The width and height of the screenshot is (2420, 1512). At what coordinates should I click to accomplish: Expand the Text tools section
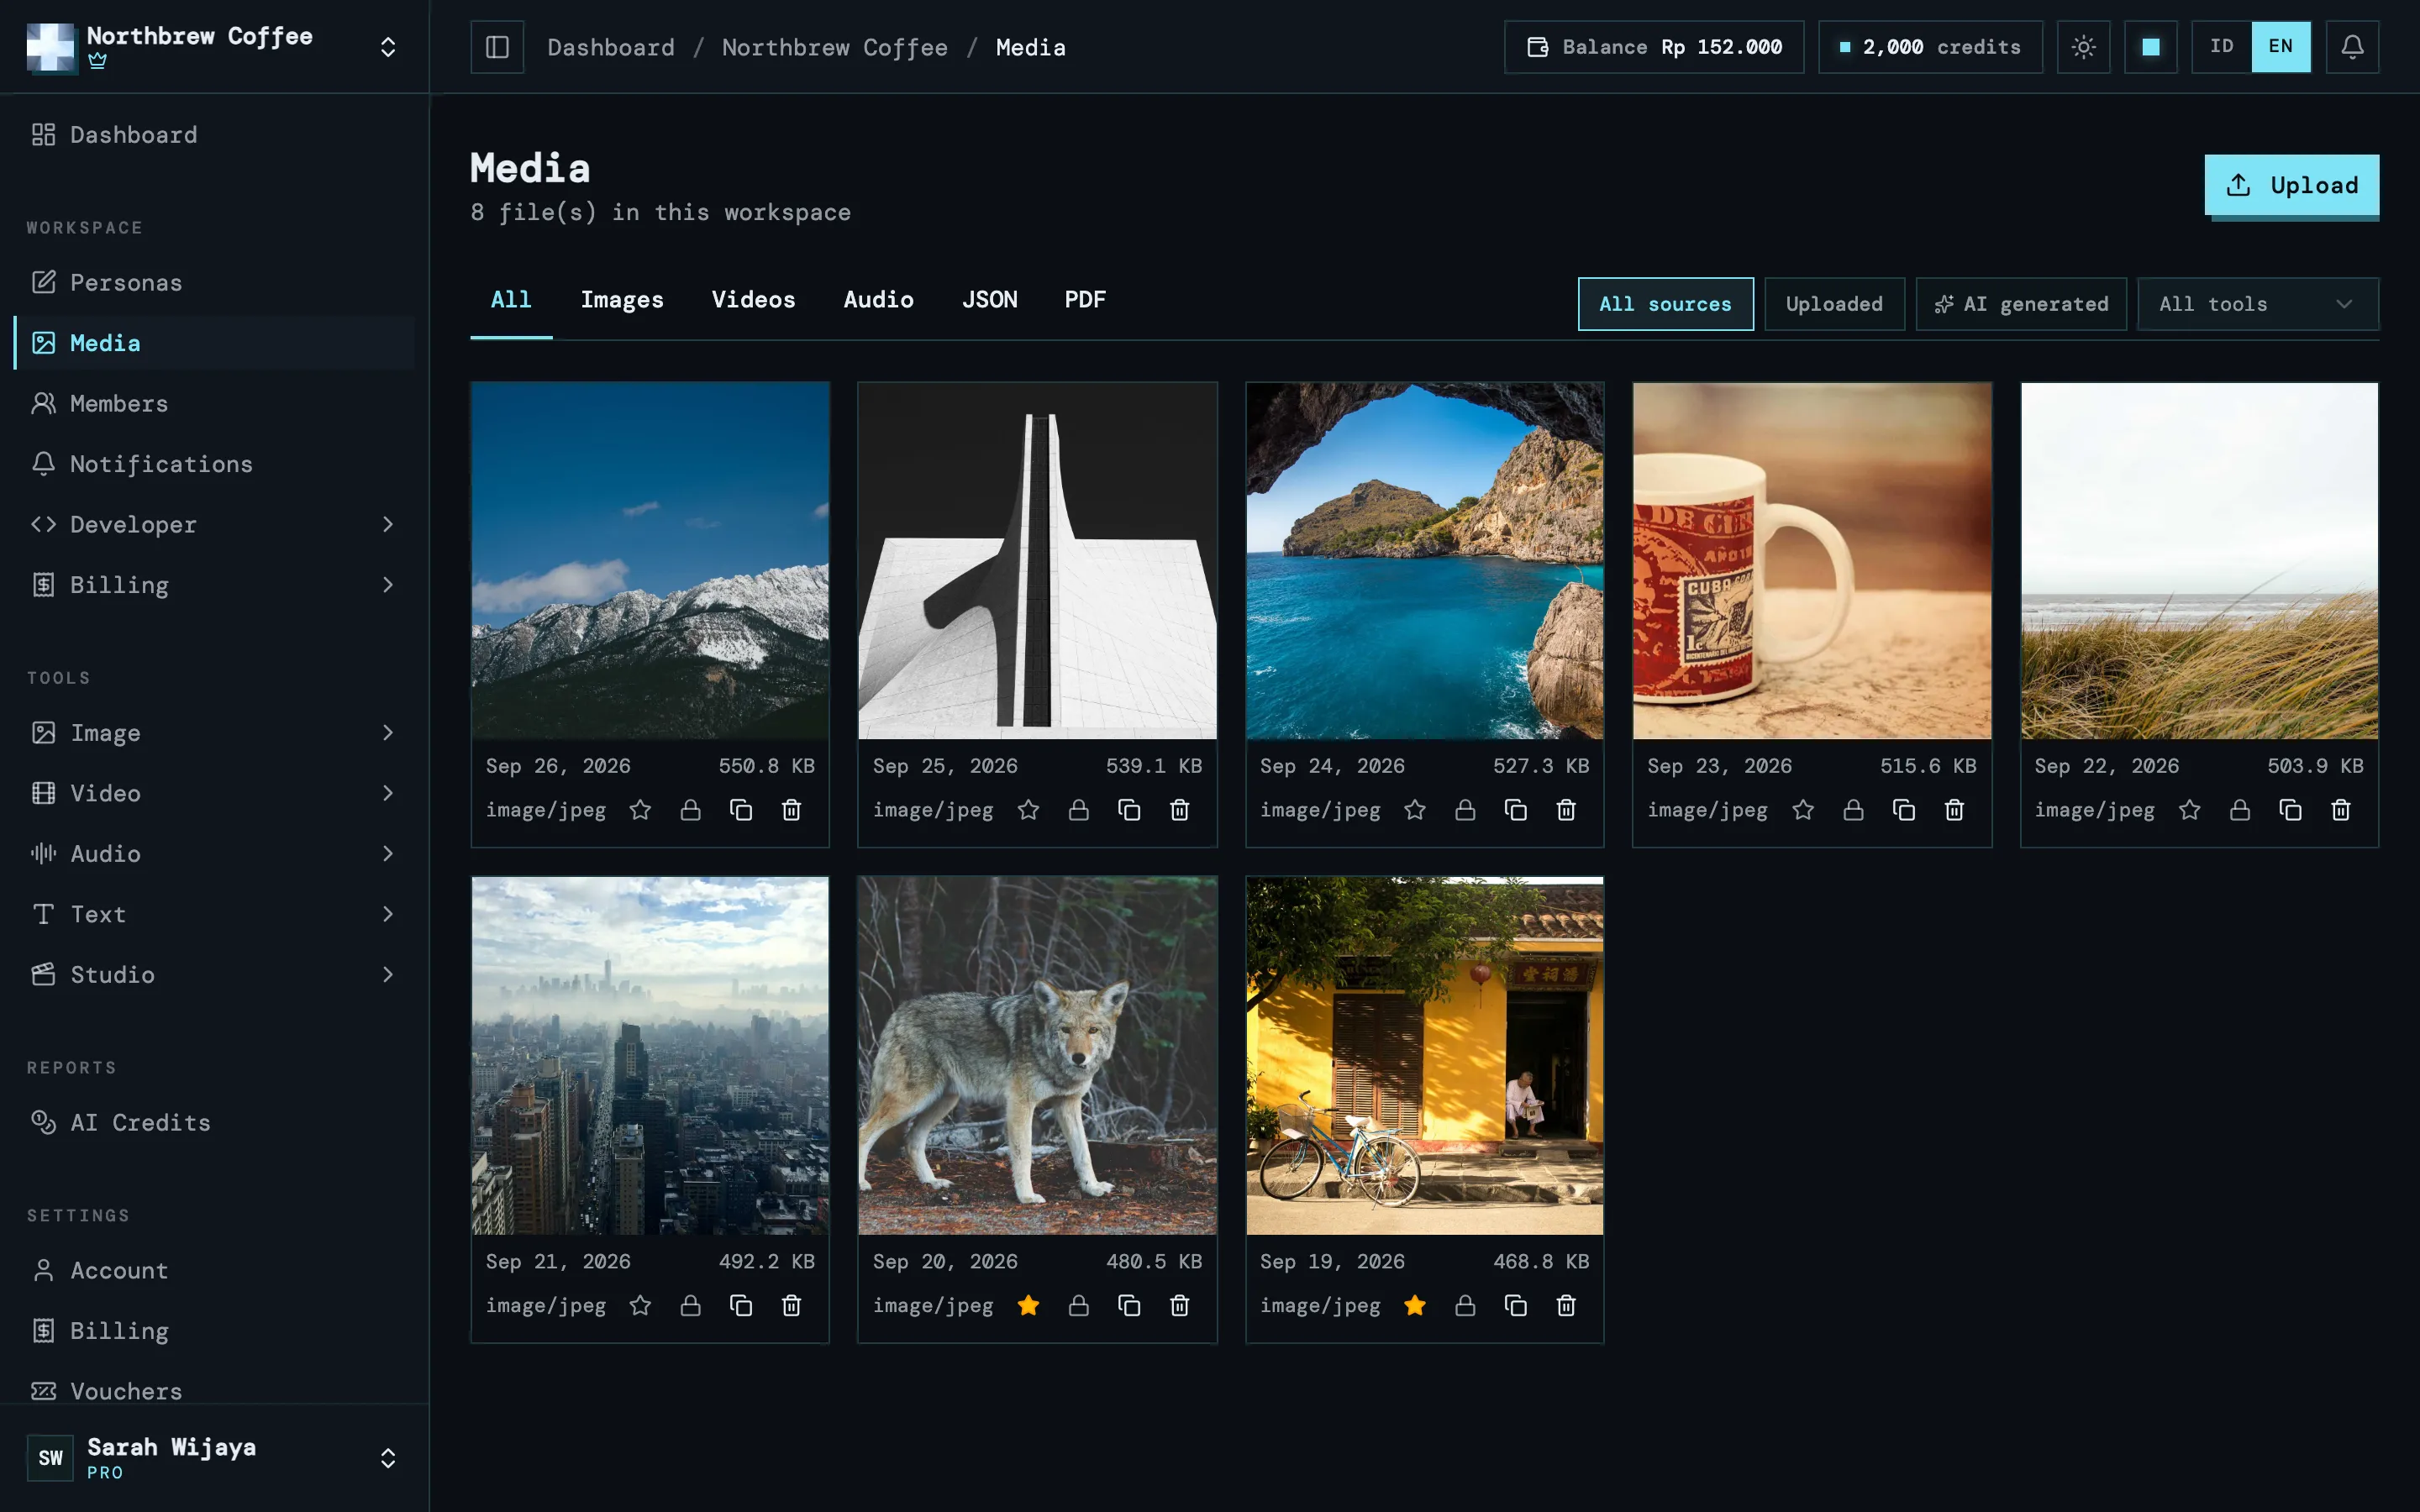(x=214, y=914)
